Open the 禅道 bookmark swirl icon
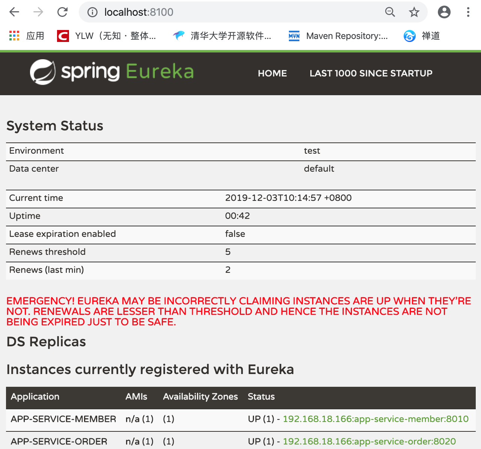481x449 pixels. click(410, 36)
